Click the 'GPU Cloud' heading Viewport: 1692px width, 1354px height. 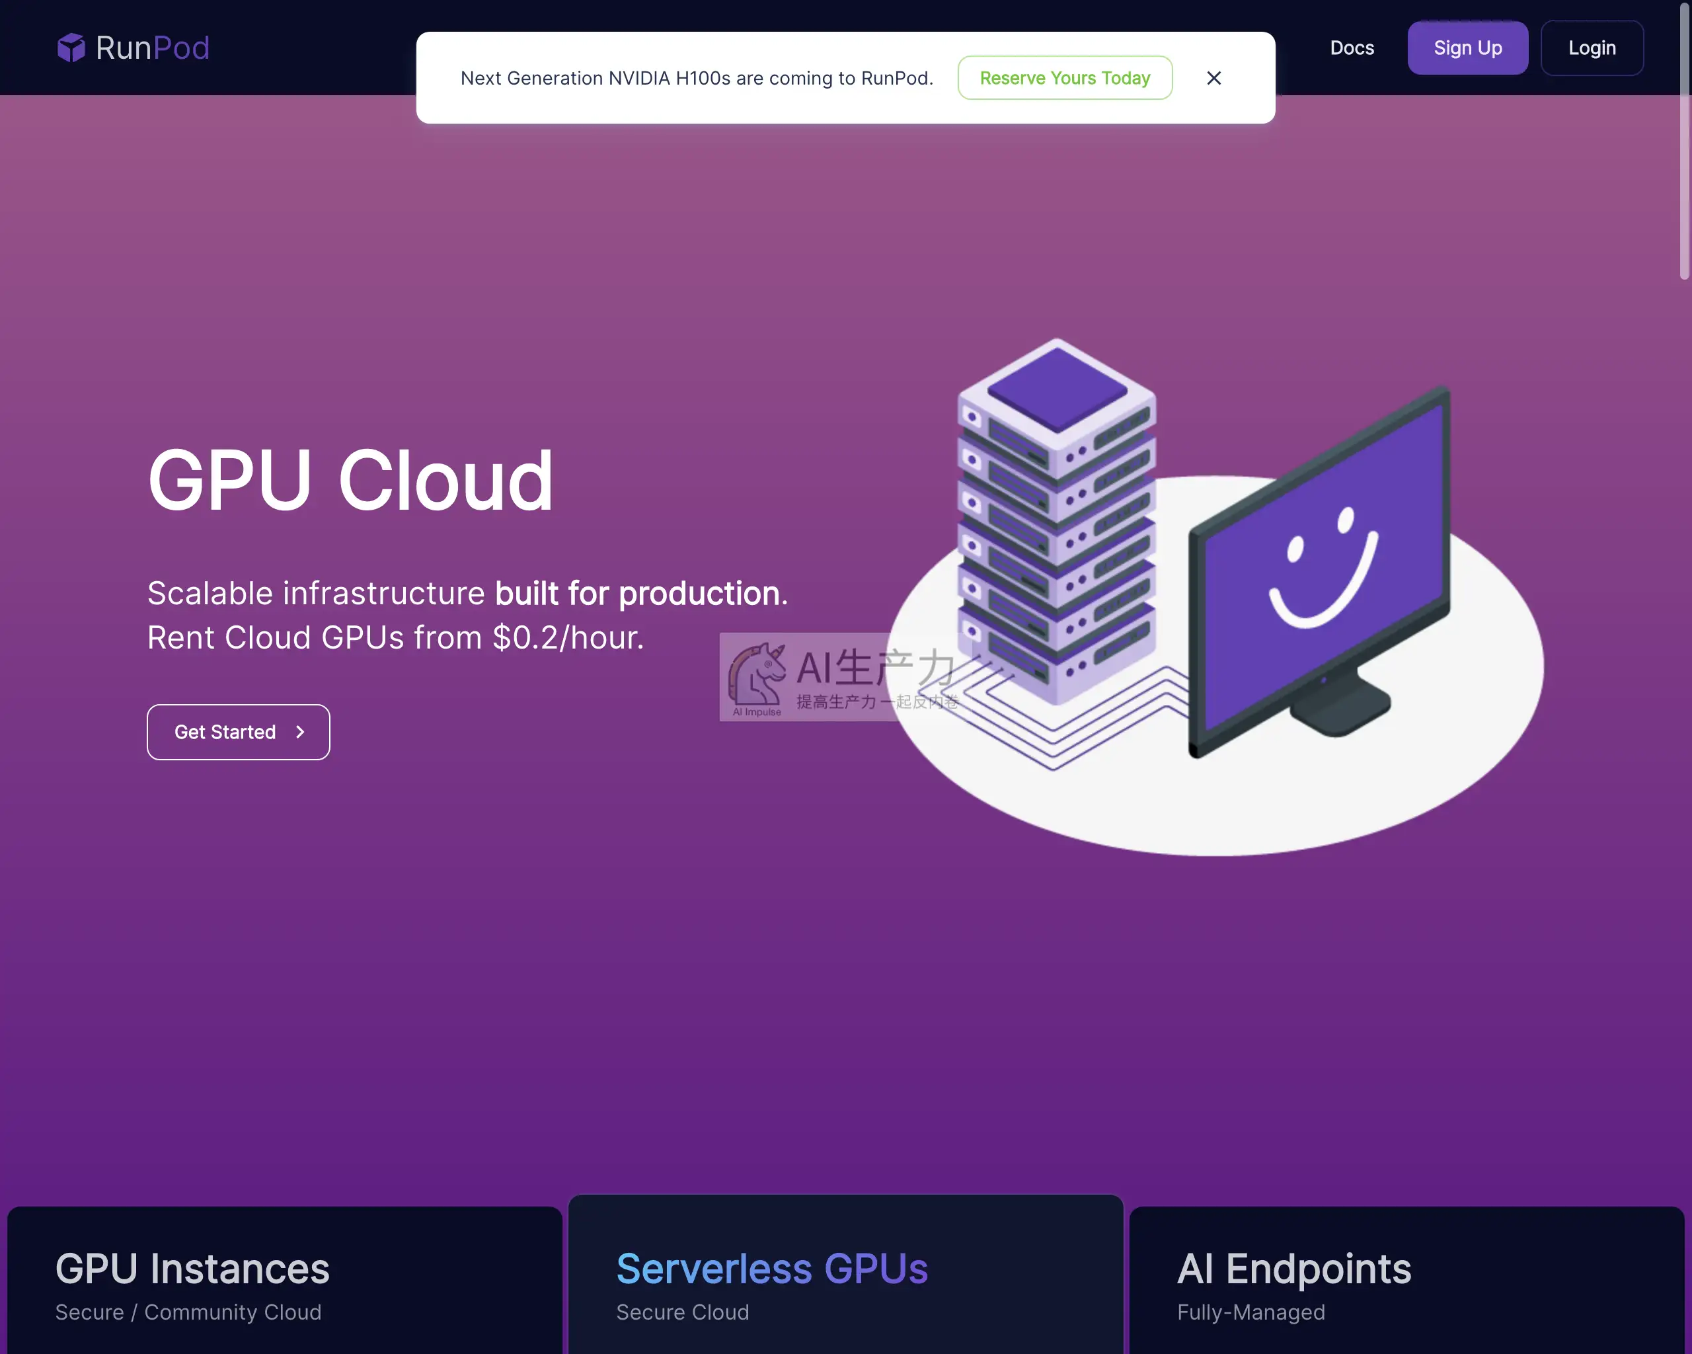click(x=351, y=481)
